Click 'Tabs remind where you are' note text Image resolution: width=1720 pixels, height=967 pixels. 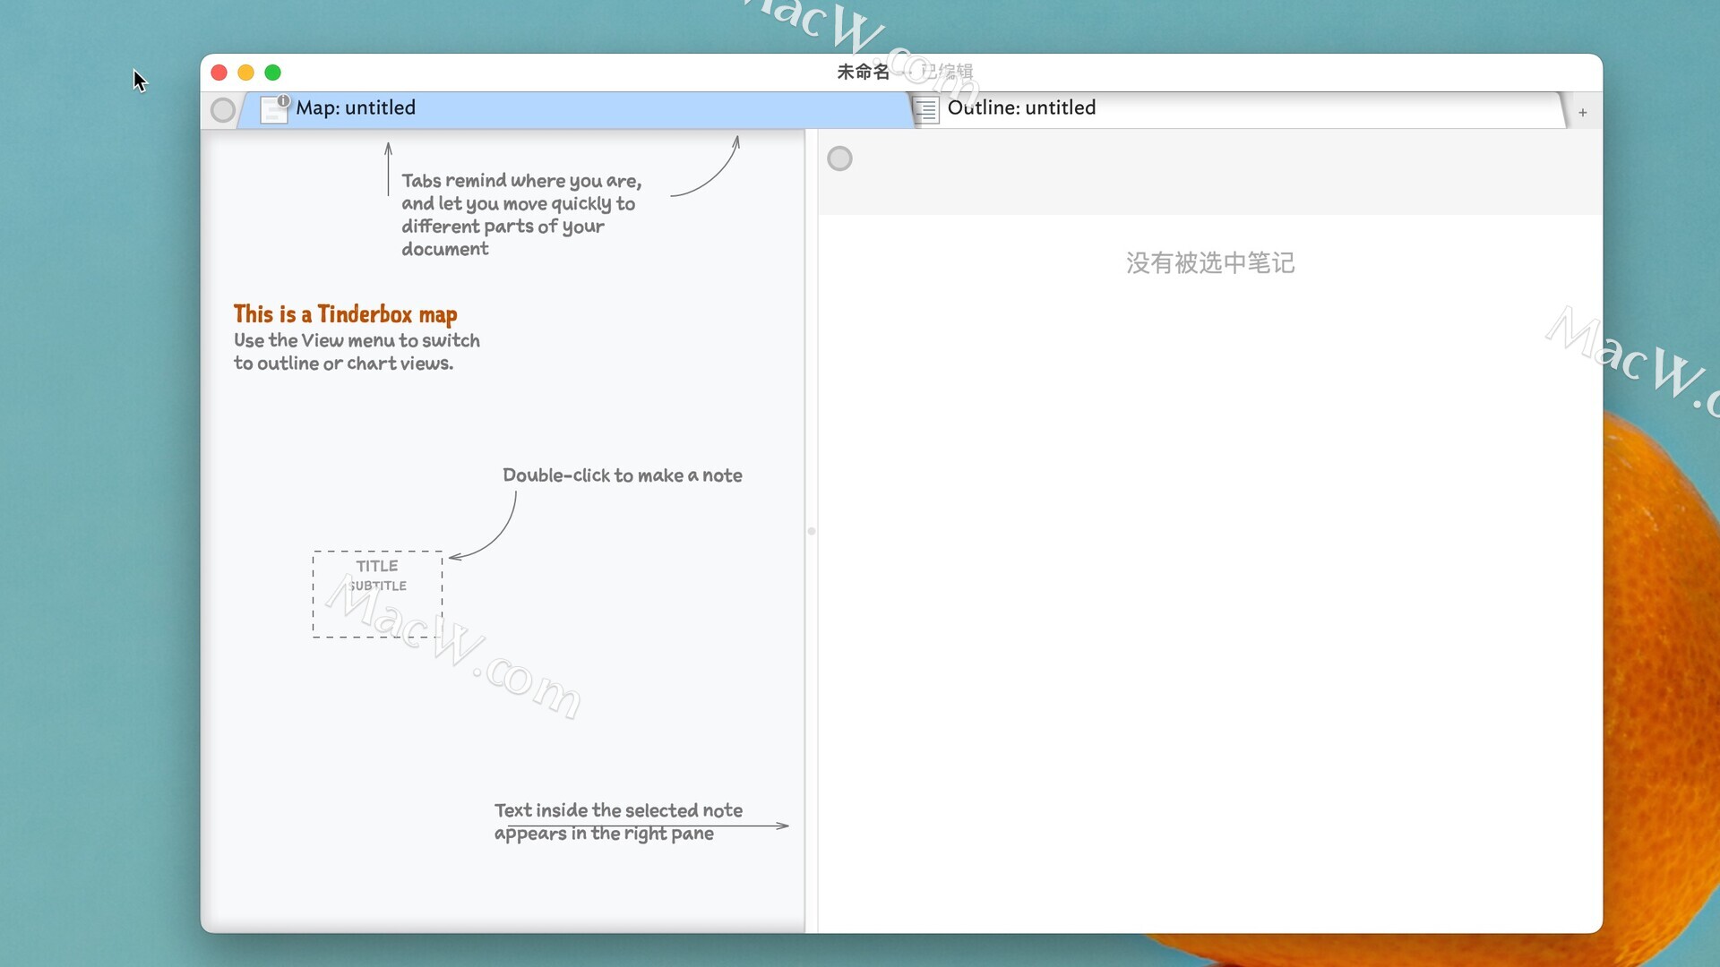[x=521, y=215]
